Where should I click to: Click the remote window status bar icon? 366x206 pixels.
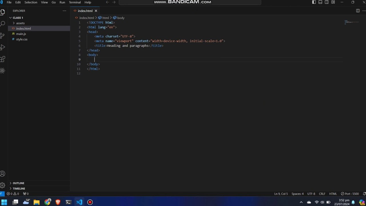tap(1, 194)
